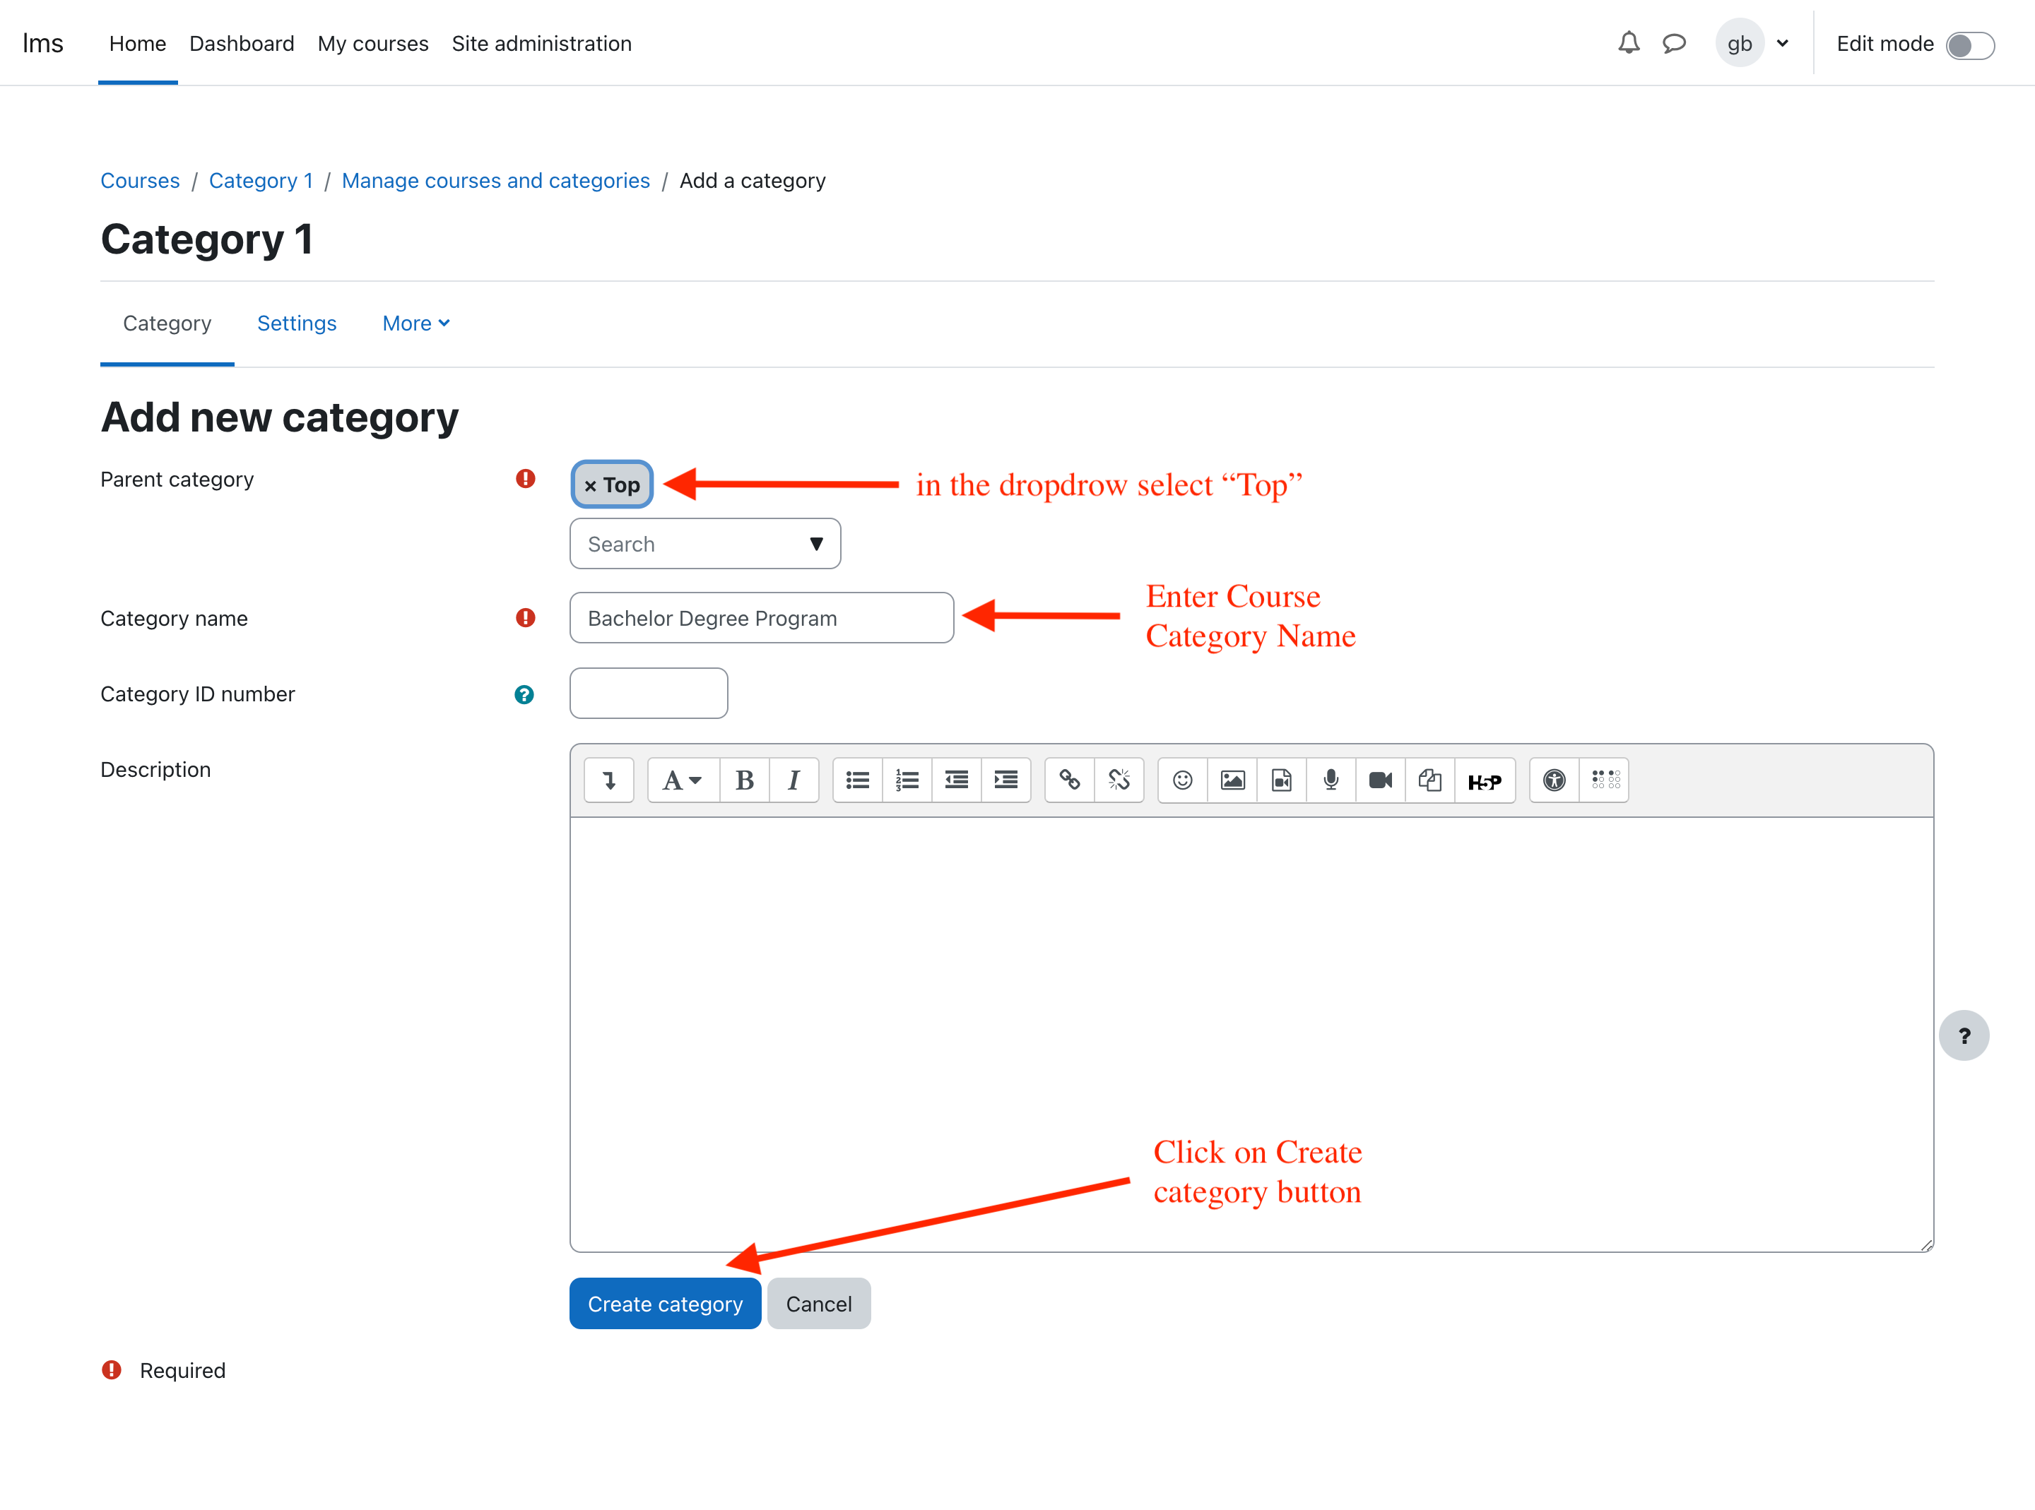This screenshot has height=1510, width=2035.
Task: Switch to the Settings tab
Action: click(296, 323)
